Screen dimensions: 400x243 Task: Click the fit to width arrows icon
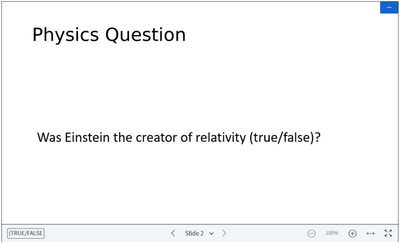tap(370, 233)
